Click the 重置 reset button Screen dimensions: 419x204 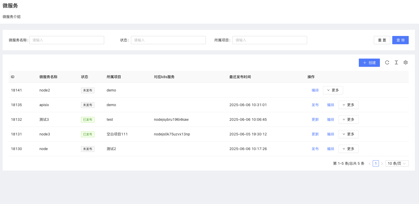coord(382,40)
